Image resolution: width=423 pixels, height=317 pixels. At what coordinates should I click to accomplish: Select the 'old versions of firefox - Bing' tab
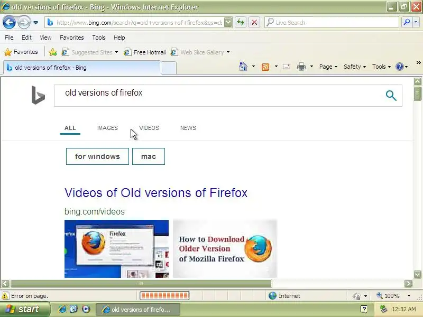[82, 68]
